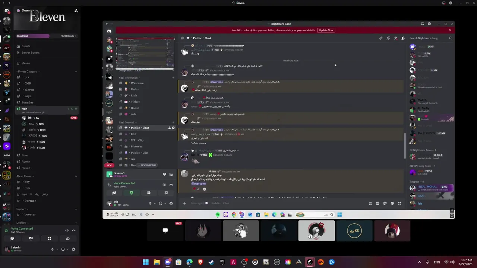Open soundboard icon in voice panel

click(68, 239)
